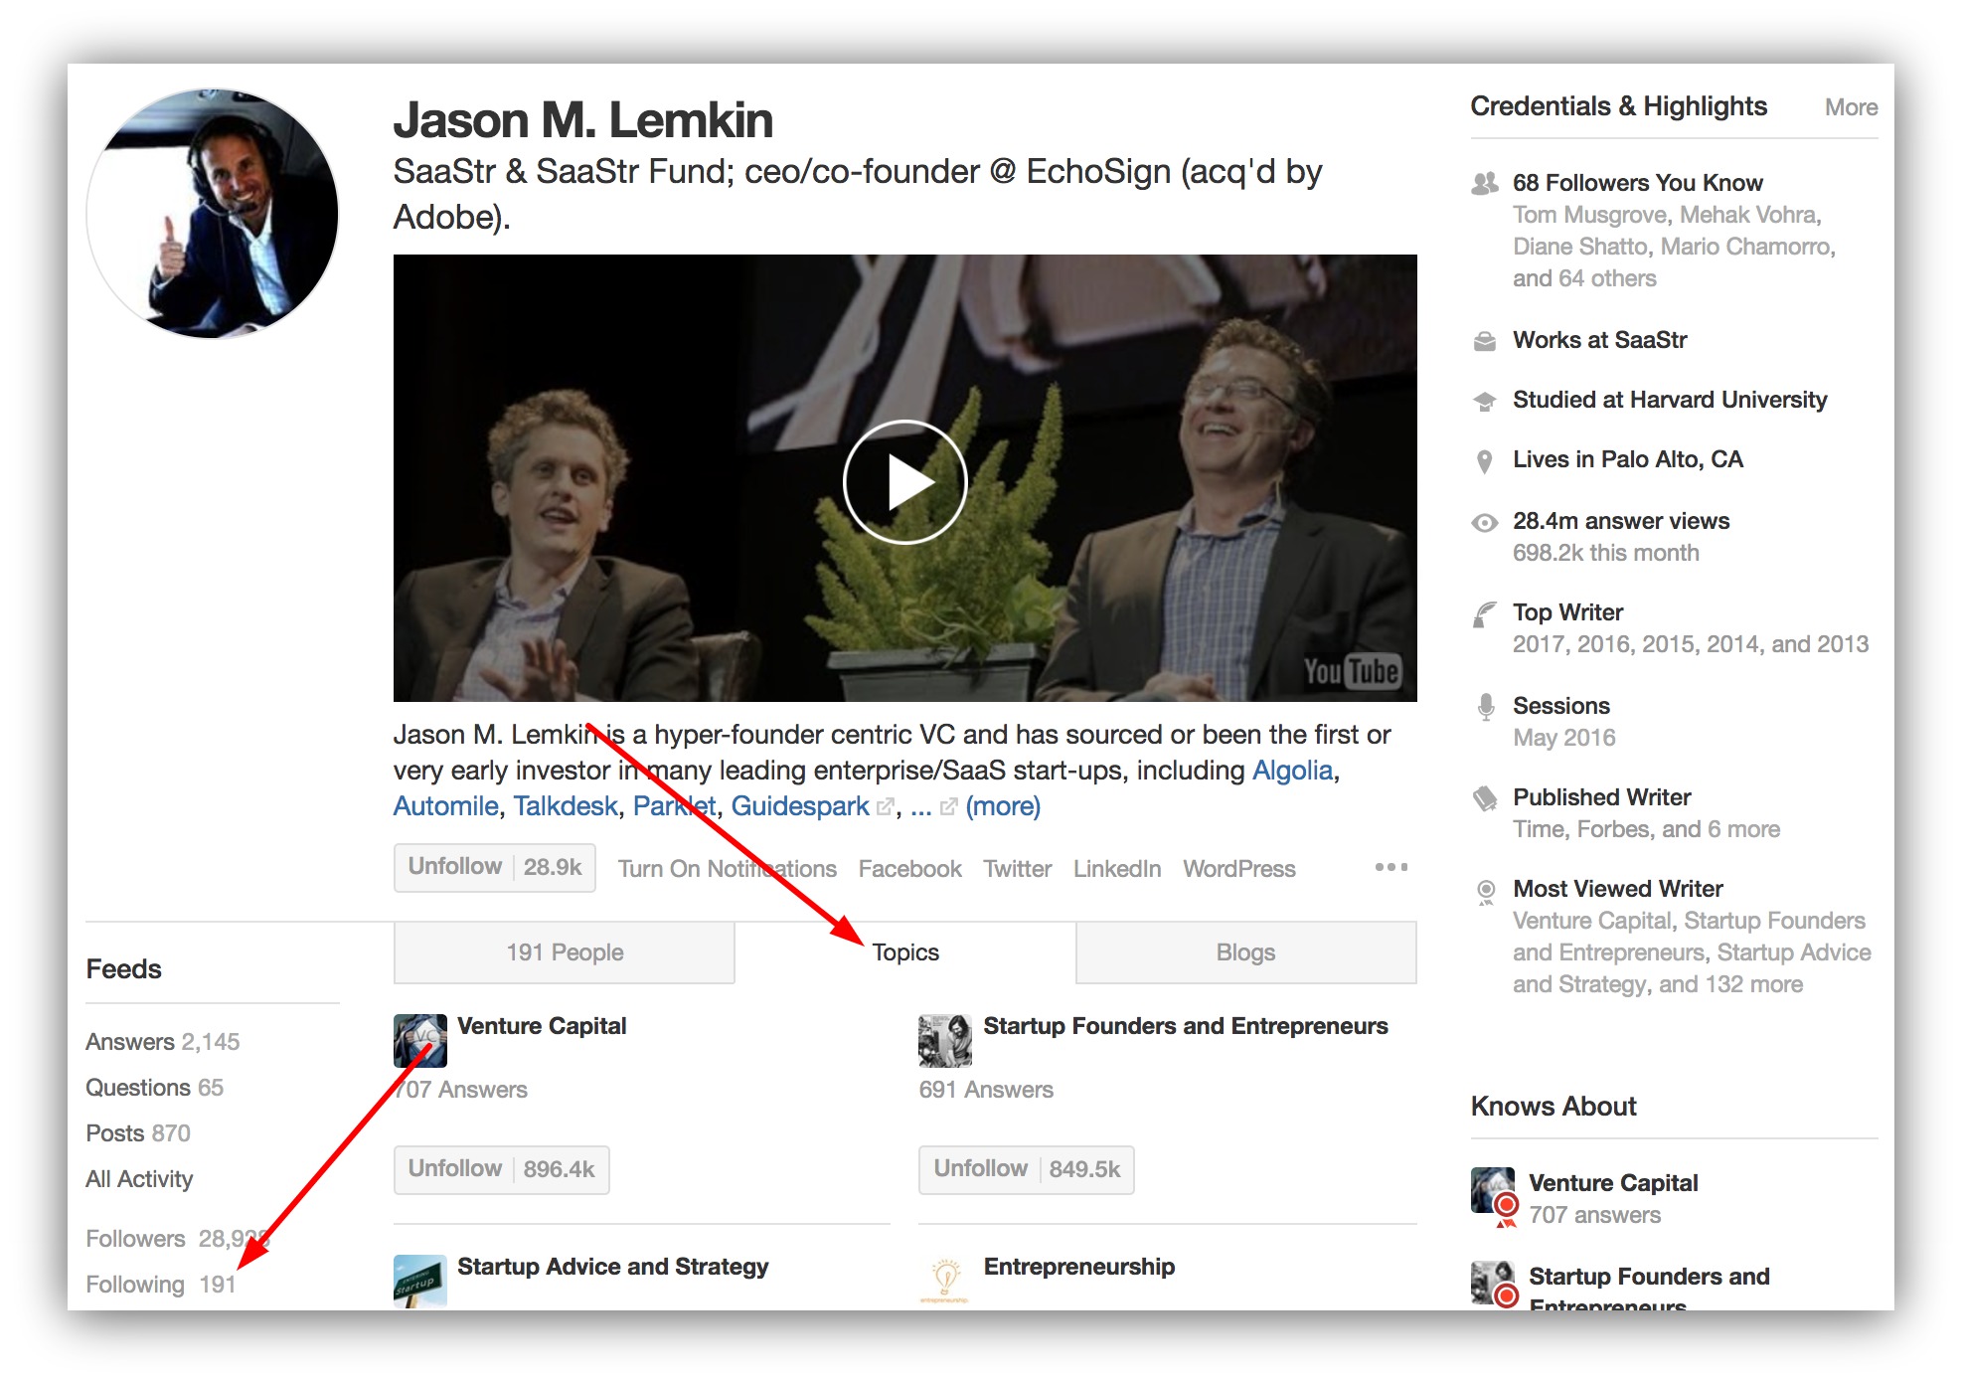This screenshot has height=1382, width=1962.
Task: Open the Entrepreneurship topic link
Action: pos(1079,1267)
